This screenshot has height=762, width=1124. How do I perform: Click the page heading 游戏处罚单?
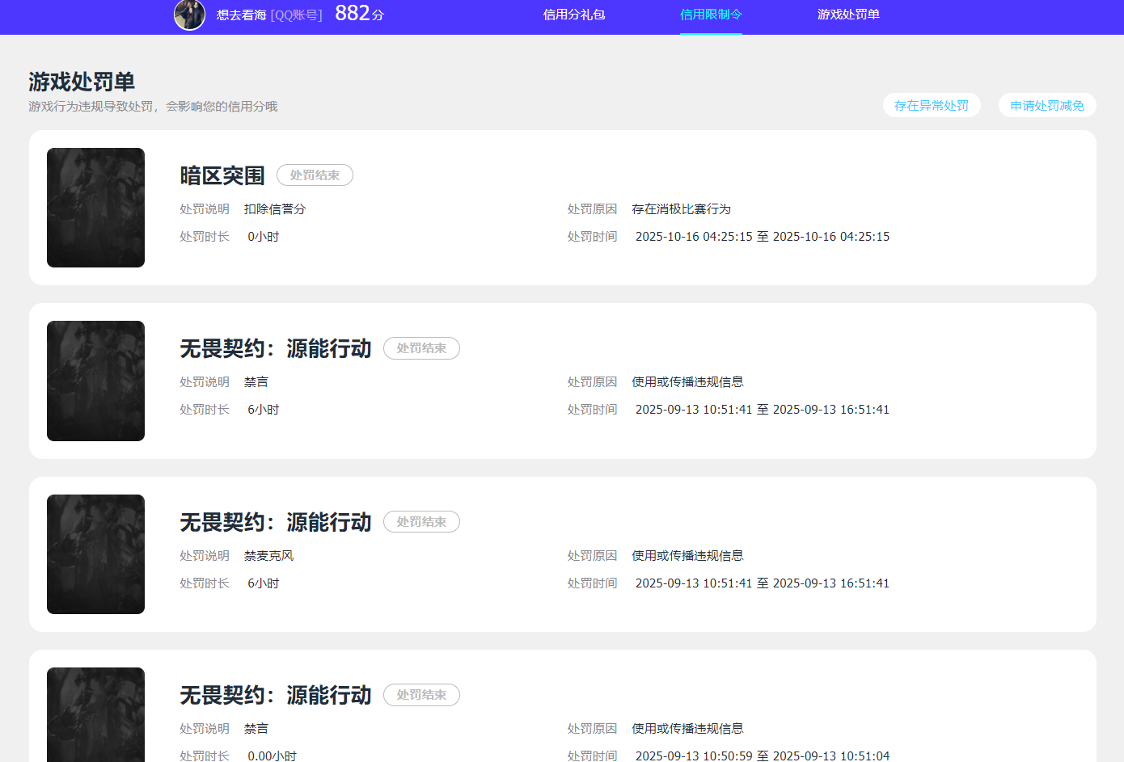coord(82,81)
